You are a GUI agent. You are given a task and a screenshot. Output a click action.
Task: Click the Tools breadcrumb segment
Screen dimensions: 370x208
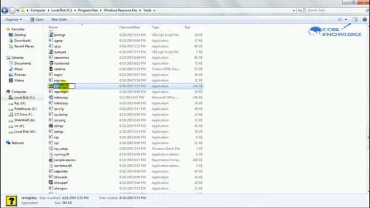click(x=147, y=10)
